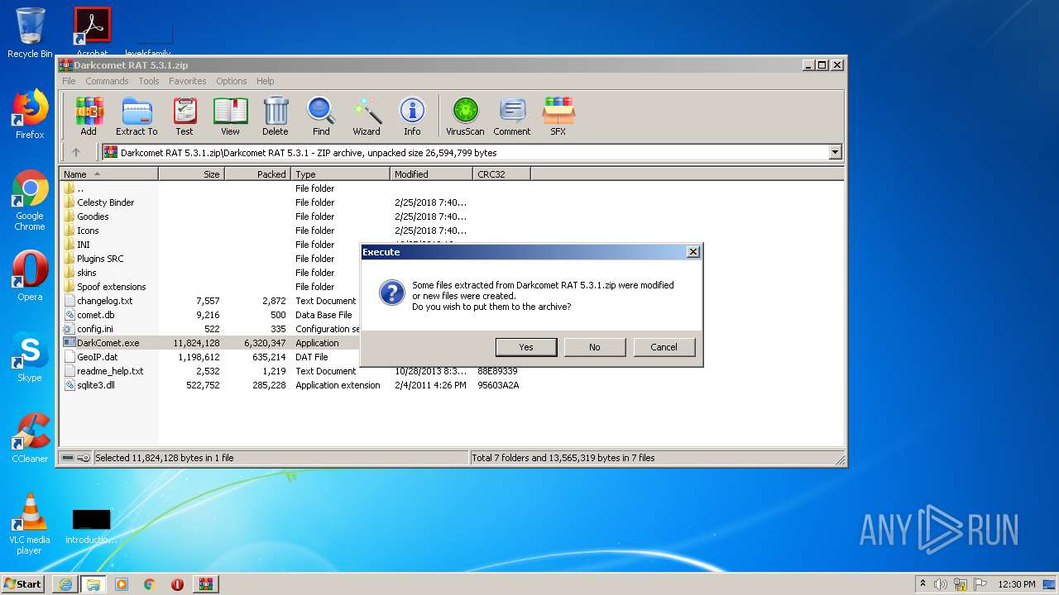Click the Add toolbar icon in WinRAR

pyautogui.click(x=89, y=116)
